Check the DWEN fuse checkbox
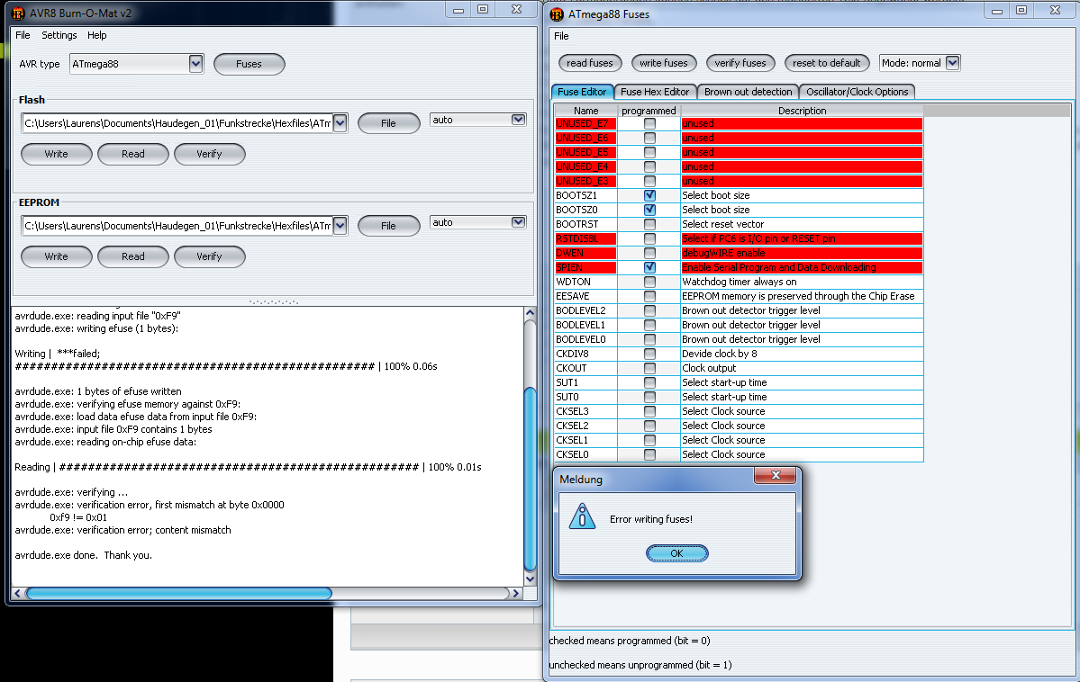1080x682 pixels. [x=649, y=253]
